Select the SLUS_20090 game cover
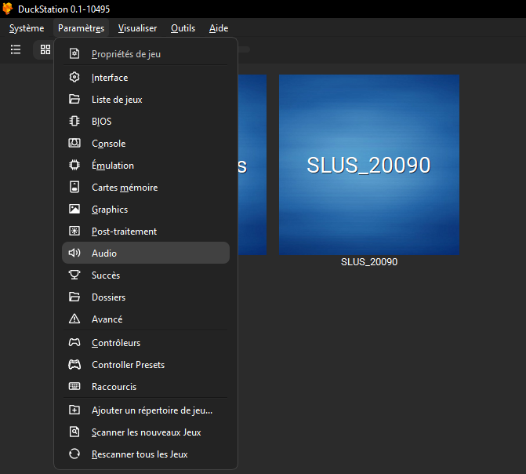The image size is (526, 474). click(x=369, y=165)
